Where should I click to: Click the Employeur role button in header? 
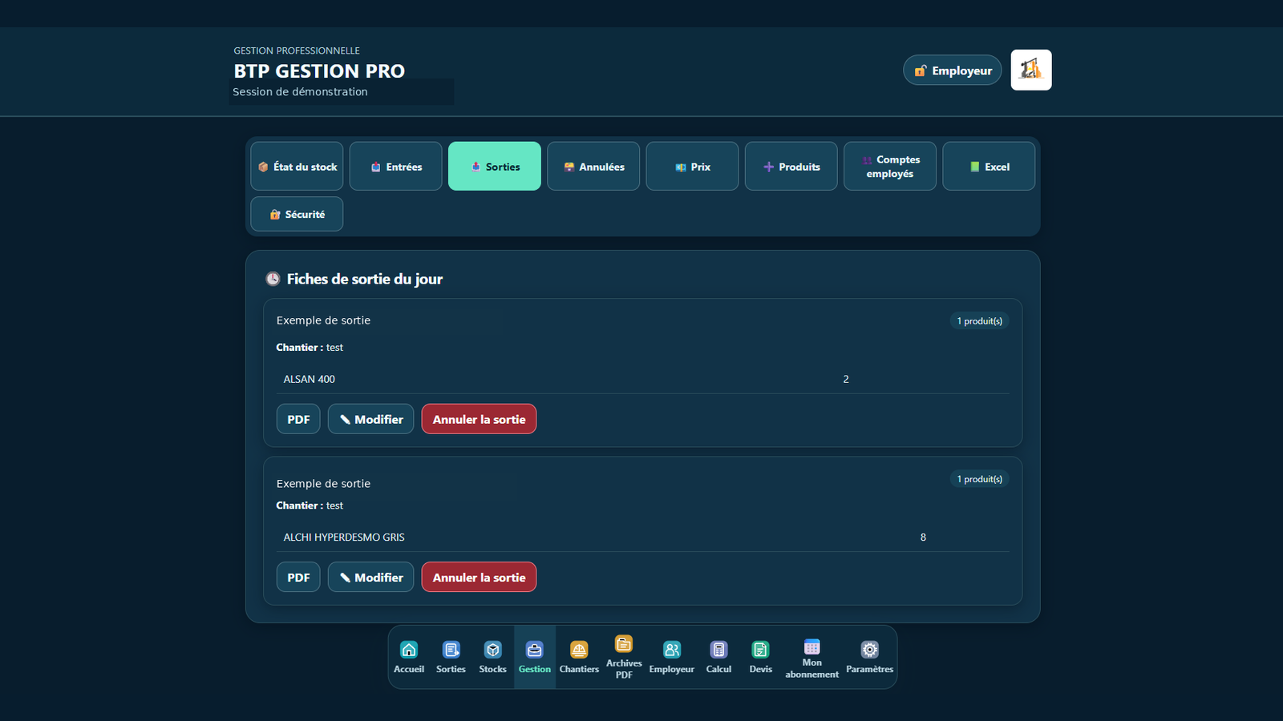[x=953, y=70]
